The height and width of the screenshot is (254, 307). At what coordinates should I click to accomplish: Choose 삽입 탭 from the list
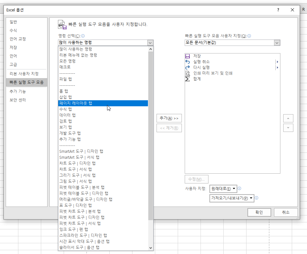pos(103,97)
